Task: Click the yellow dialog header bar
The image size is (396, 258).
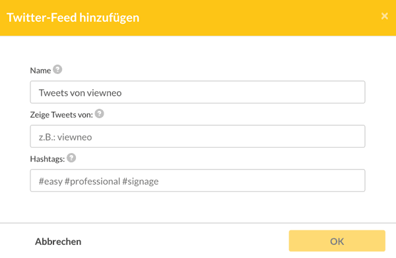Action: [x=198, y=18]
